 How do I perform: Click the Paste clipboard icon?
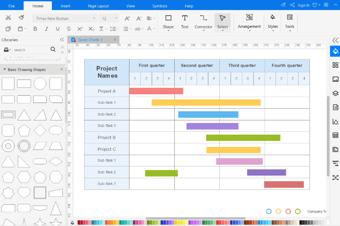click(20, 29)
